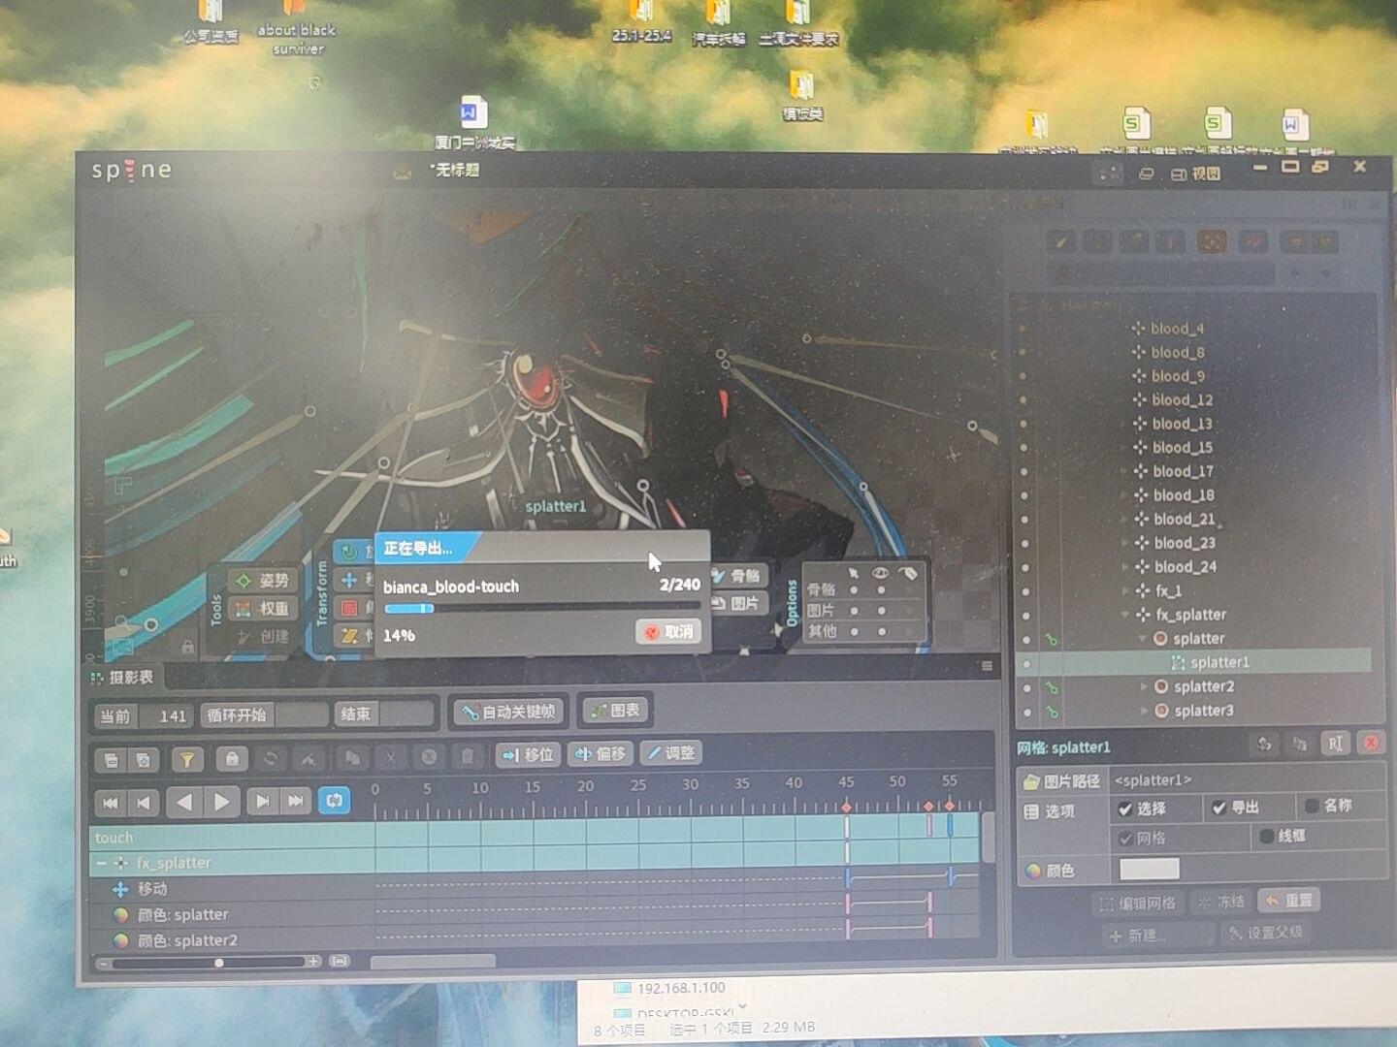Expand the blood_21 tree node
Screen dimensions: 1397x1047
coord(1125,520)
